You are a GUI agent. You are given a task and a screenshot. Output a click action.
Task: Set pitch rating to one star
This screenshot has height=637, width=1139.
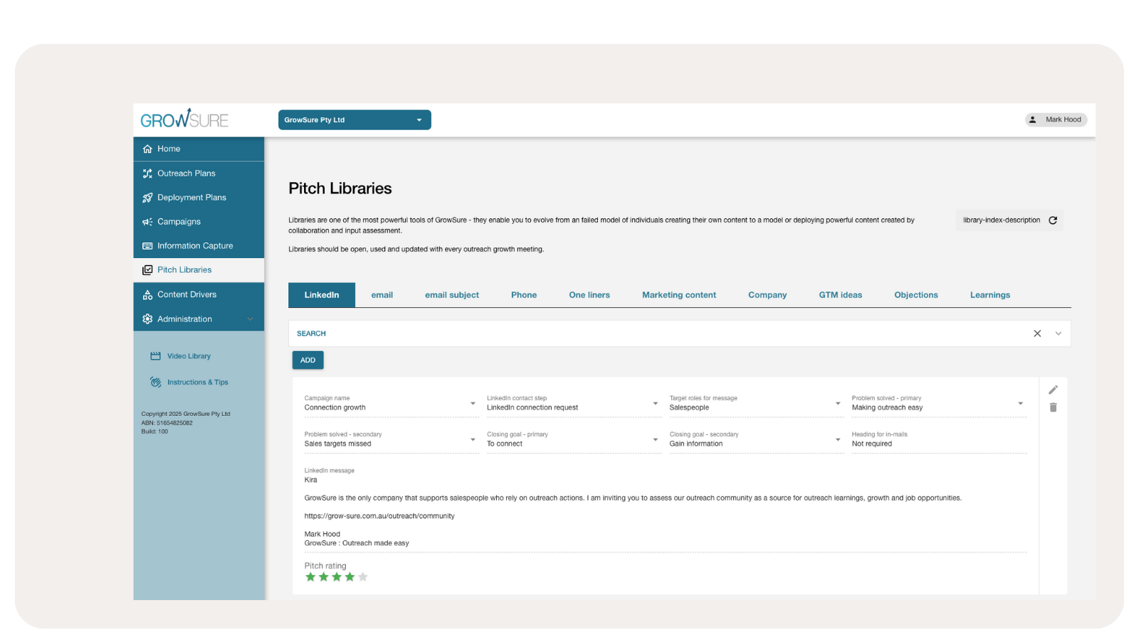[x=310, y=577]
